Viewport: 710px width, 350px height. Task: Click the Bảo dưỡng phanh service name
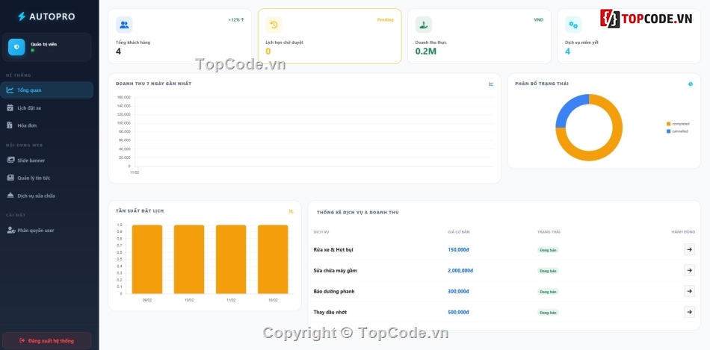click(x=334, y=291)
